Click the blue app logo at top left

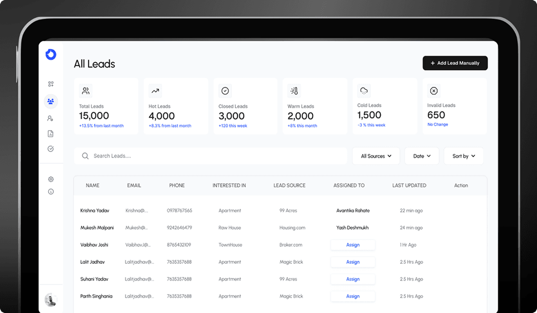[51, 54]
